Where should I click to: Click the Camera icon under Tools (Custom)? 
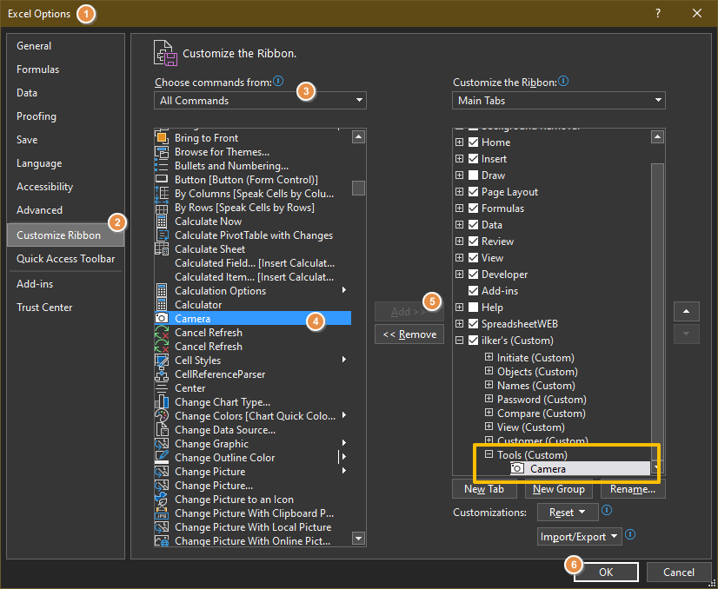pyautogui.click(x=517, y=468)
